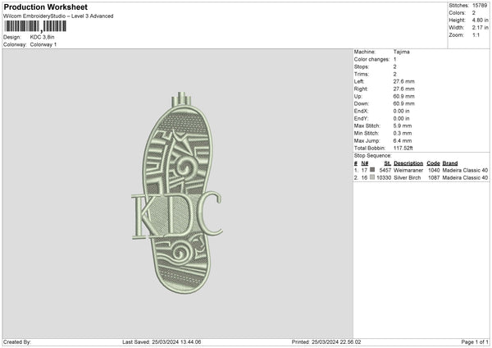Click the Description column header
Viewport: 492px width, 348px height.
[x=408, y=163]
